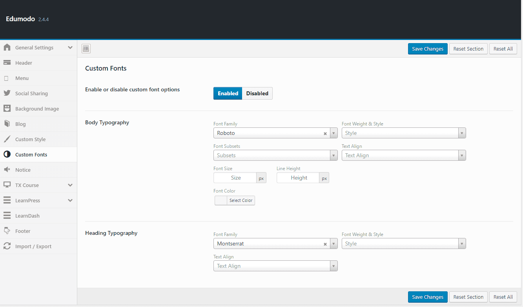The image size is (523, 307).
Task: Click the Twitter bird icon for Social Sharing
Action: click(7, 93)
